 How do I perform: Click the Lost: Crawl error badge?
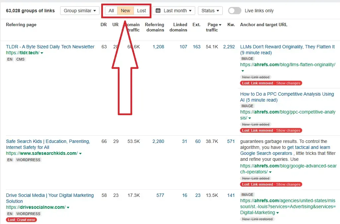click(x=21, y=220)
